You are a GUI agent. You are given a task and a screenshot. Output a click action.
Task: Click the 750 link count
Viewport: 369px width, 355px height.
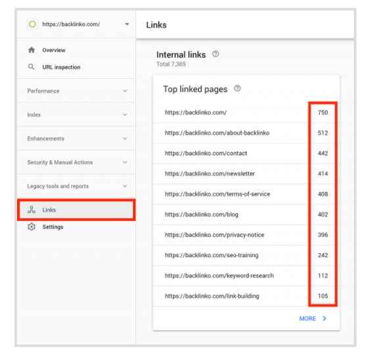click(323, 112)
